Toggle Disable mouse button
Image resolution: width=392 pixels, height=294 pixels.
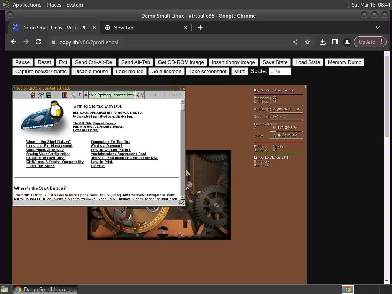(x=91, y=72)
